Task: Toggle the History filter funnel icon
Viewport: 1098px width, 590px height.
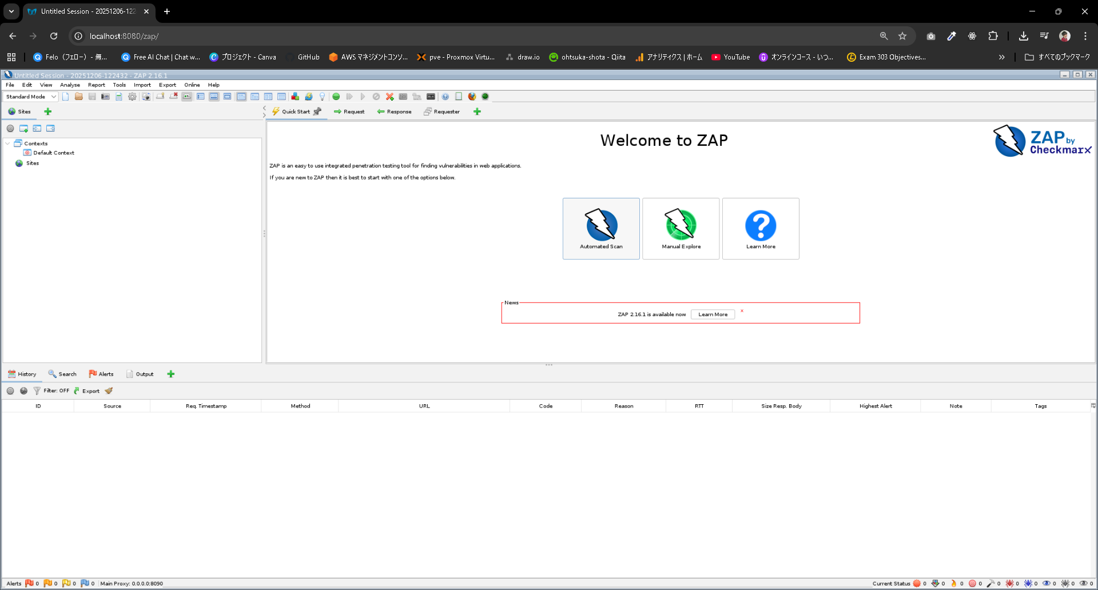Action: coord(37,391)
